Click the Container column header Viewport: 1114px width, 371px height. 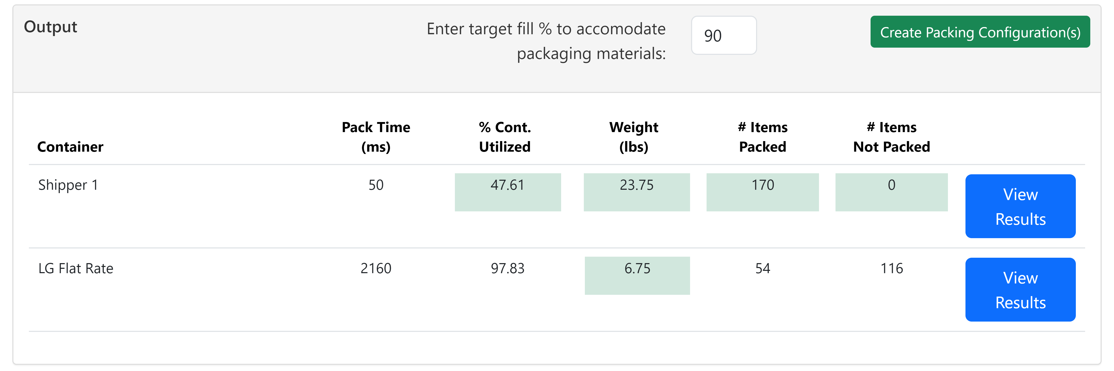click(x=70, y=147)
